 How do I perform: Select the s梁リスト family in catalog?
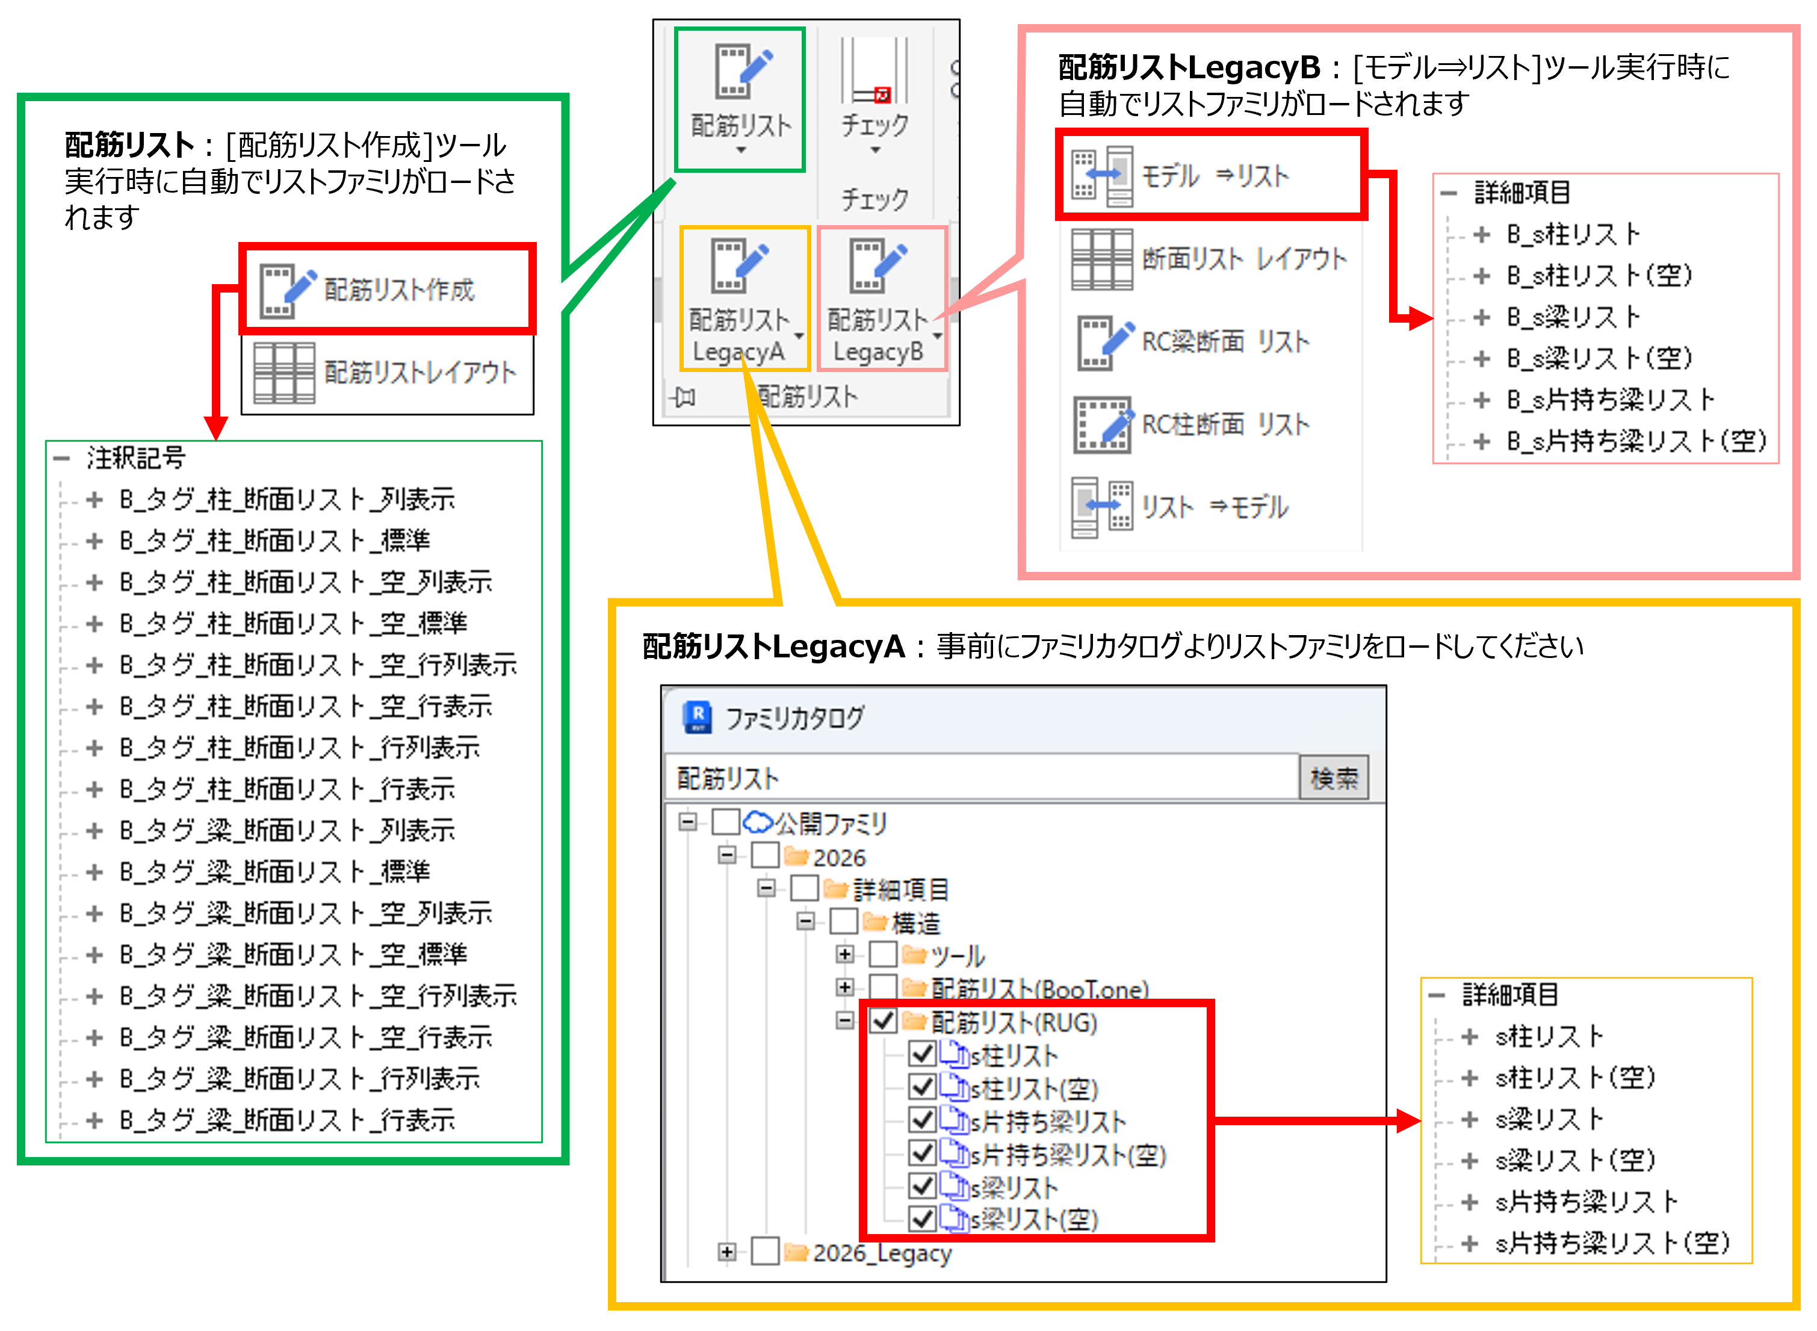click(1014, 1187)
